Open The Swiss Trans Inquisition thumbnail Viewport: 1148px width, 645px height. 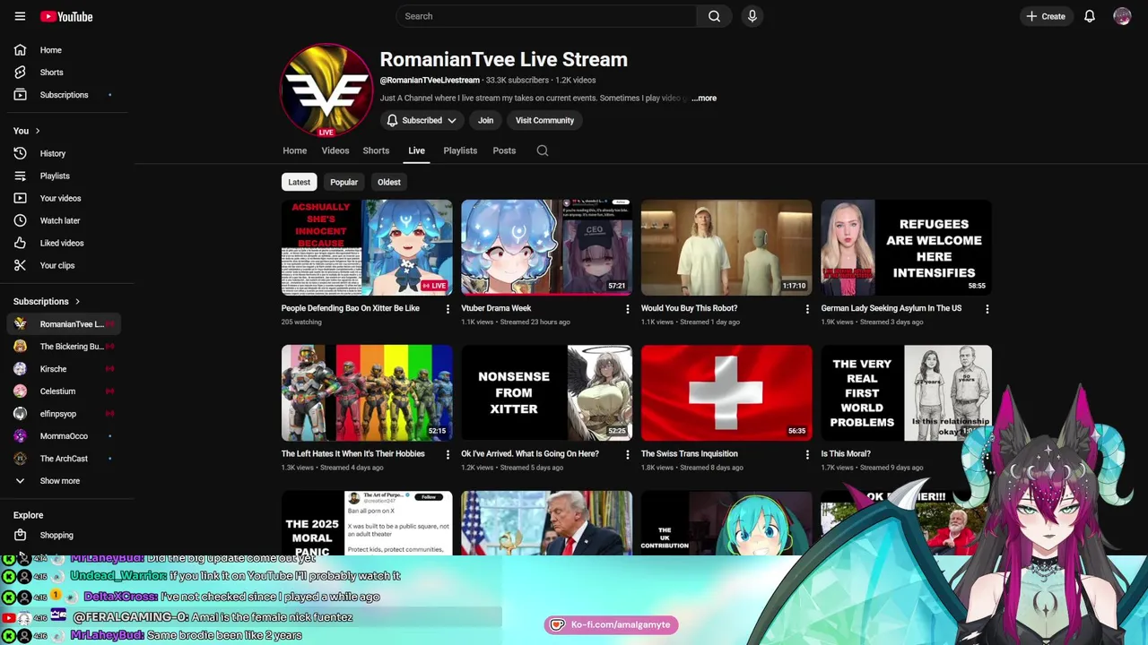(726, 392)
